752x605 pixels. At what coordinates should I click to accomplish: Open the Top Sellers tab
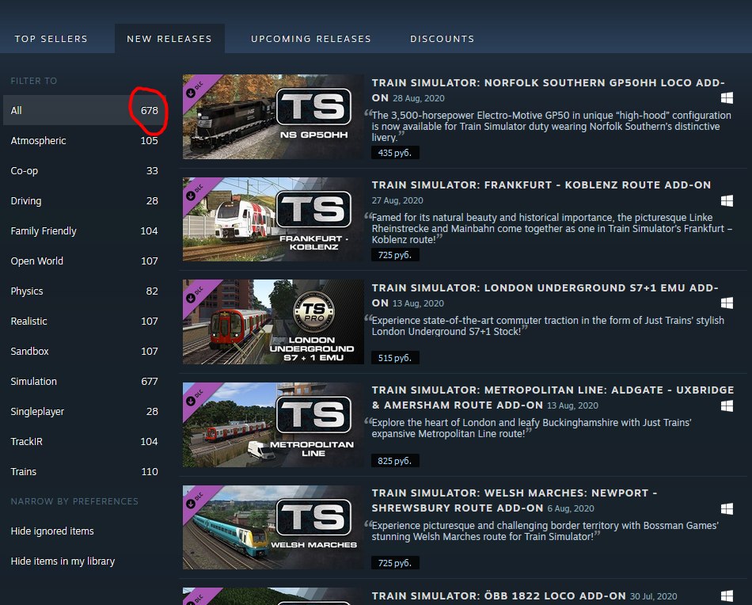coord(51,39)
